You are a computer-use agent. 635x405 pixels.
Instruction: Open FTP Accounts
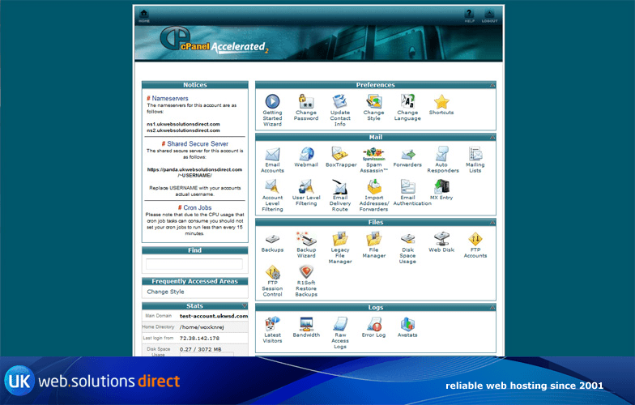[x=475, y=239]
